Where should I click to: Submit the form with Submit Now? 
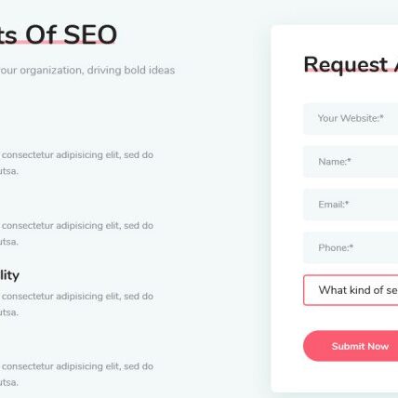[x=351, y=346]
